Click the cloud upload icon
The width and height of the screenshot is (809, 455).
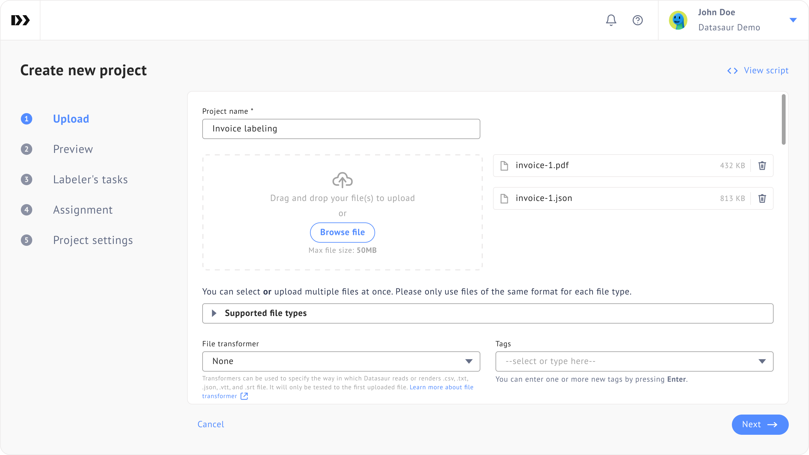(x=343, y=180)
